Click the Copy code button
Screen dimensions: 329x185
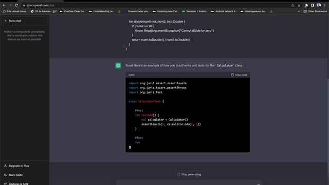pos(239,75)
